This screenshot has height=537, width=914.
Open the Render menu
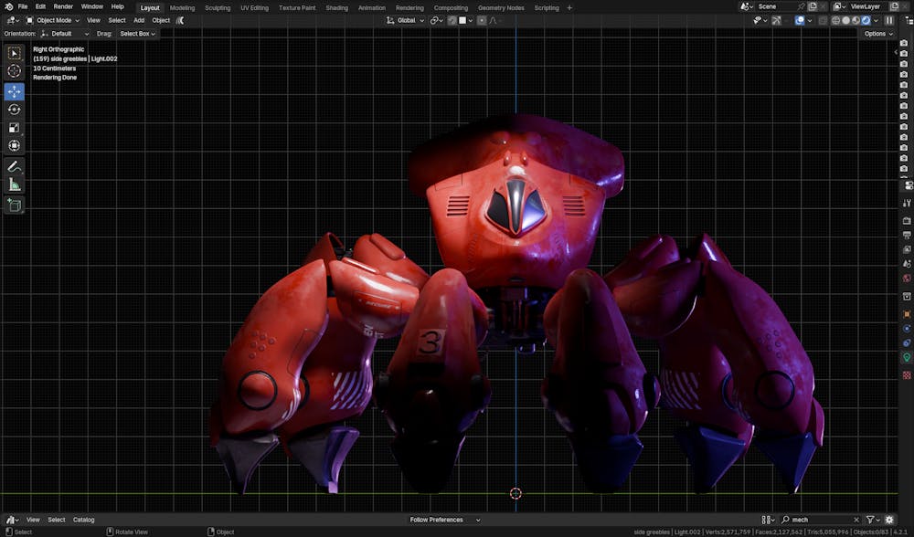tap(63, 6)
